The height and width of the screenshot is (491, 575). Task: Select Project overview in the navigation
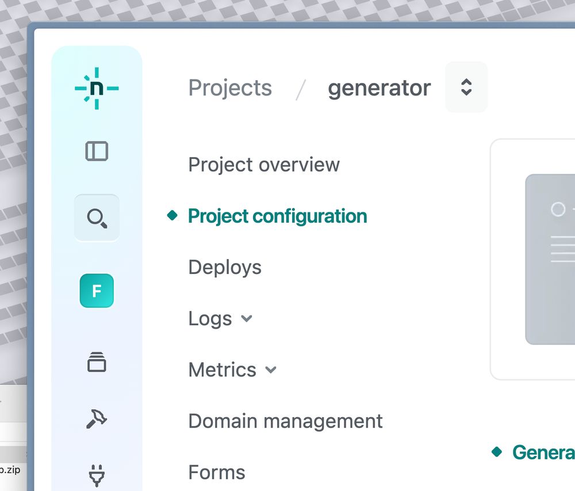pos(264,165)
